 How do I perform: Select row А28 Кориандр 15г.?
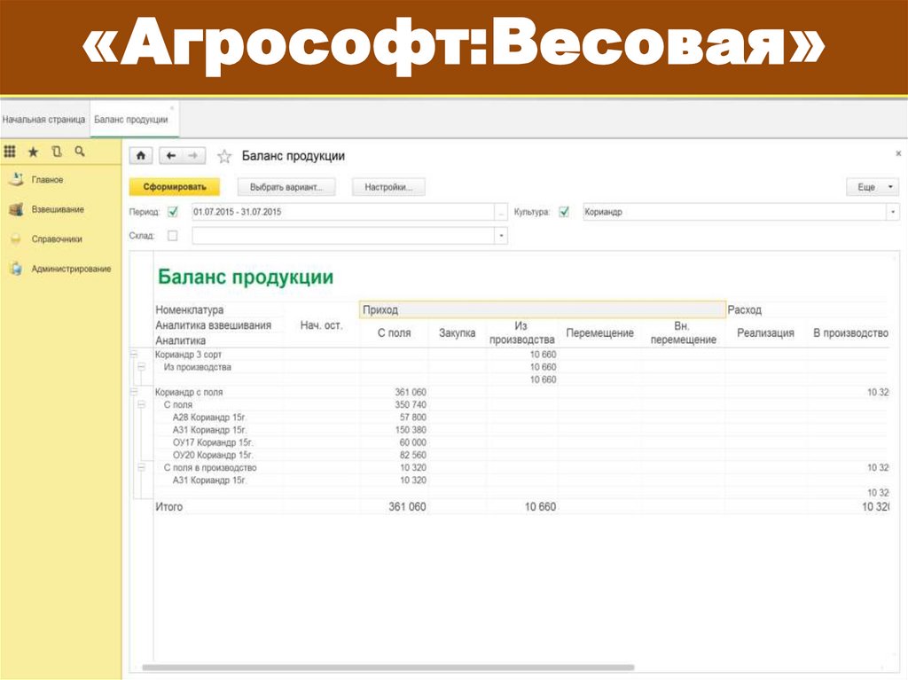click(209, 417)
